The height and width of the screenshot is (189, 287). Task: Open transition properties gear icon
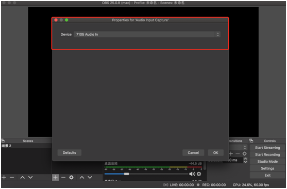click(x=244, y=154)
